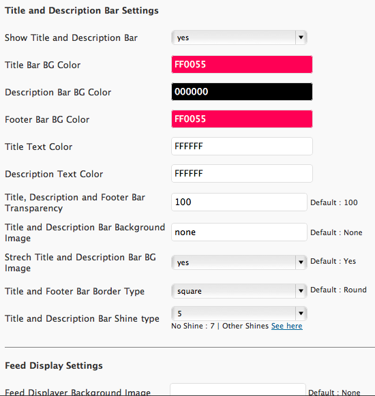Focus the Title Text Color input
This screenshot has height=396, width=375.
coord(242,147)
